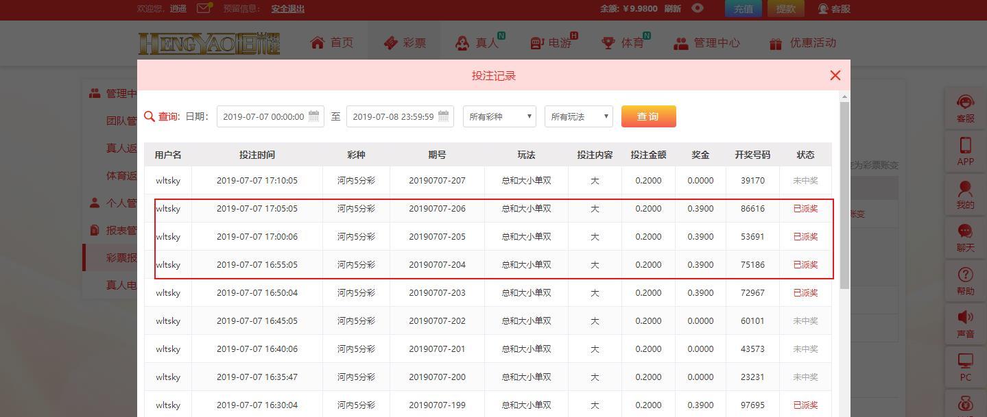
Task: Click draw number 43573
Action: 752,349
